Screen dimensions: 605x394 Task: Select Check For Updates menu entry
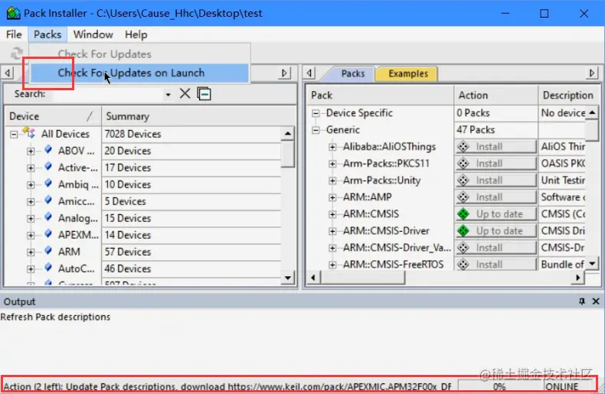point(140,54)
